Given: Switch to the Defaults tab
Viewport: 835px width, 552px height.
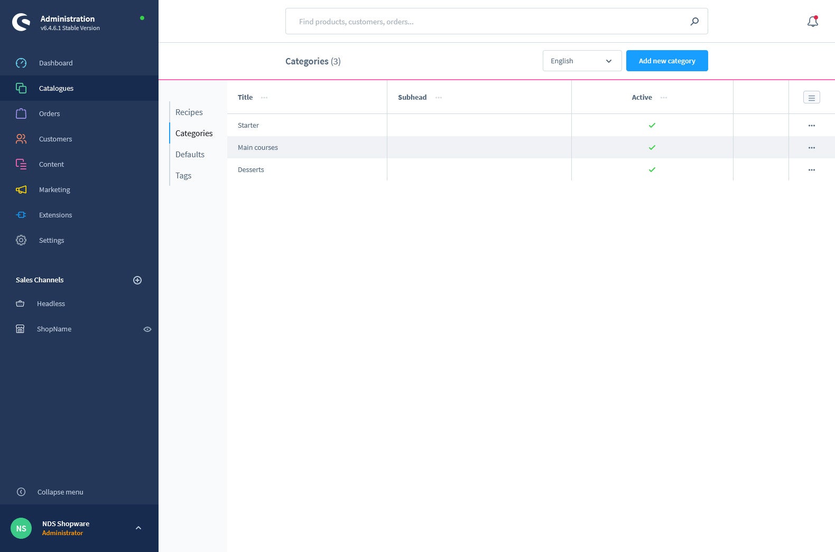Looking at the screenshot, I should [x=190, y=154].
